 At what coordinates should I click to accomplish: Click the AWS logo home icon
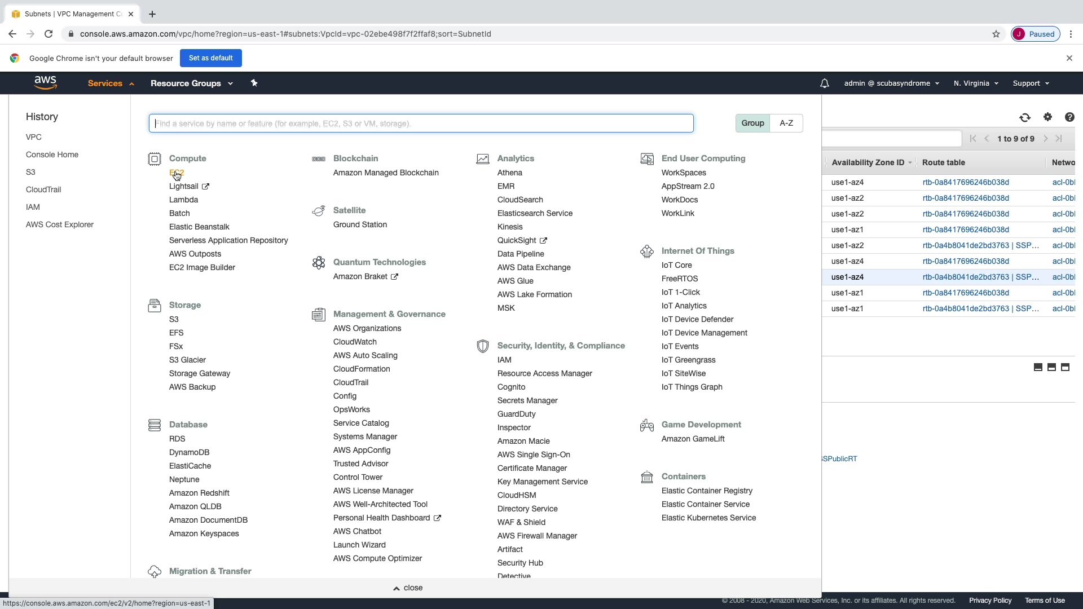(45, 82)
